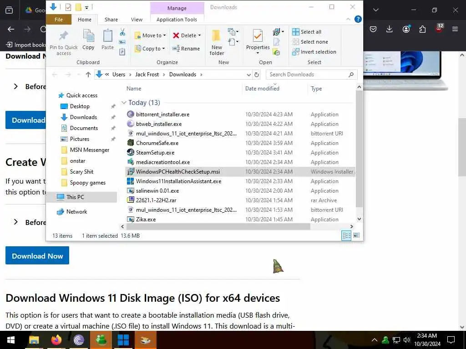Viewport: 466px width, 349px height.
Task: Click Jack Frost in breadcrumb path
Action: click(x=147, y=75)
